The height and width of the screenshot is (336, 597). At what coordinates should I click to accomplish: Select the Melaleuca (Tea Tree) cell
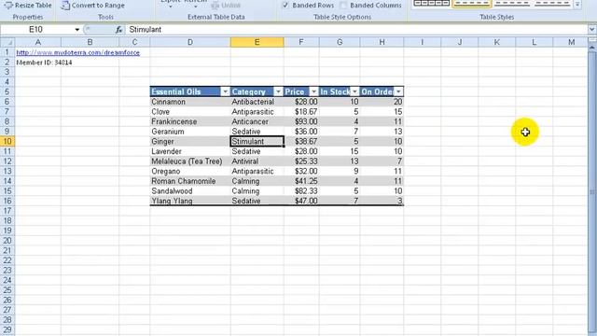pos(190,161)
